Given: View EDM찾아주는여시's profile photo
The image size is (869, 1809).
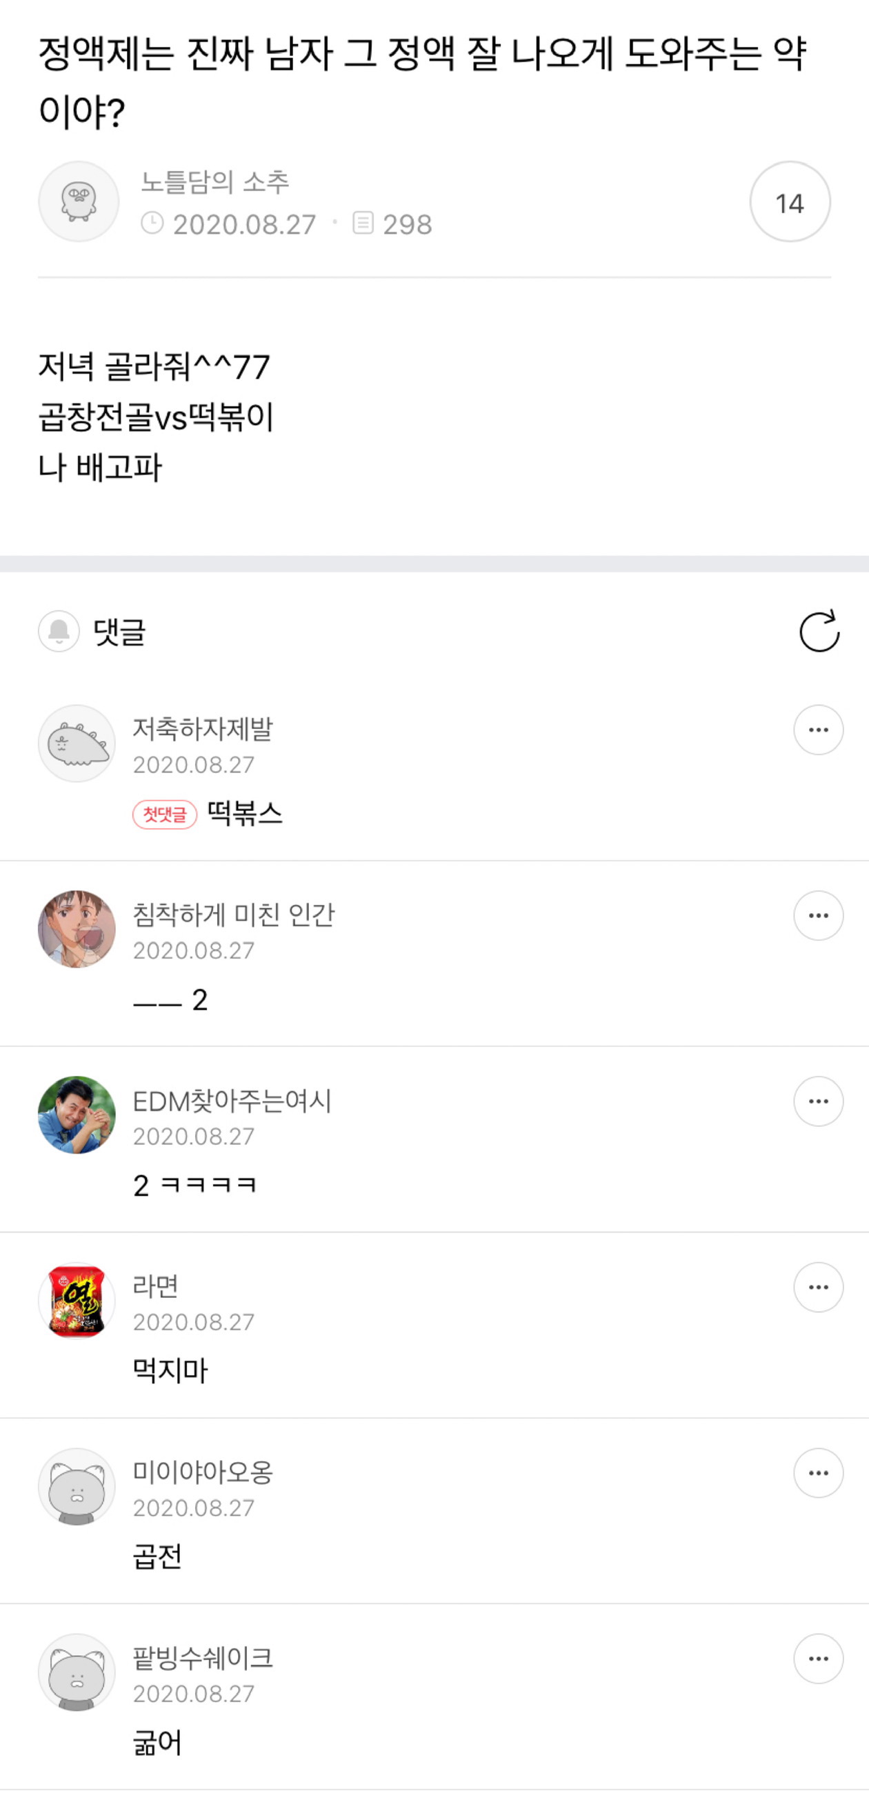Looking at the screenshot, I should coord(77,1115).
